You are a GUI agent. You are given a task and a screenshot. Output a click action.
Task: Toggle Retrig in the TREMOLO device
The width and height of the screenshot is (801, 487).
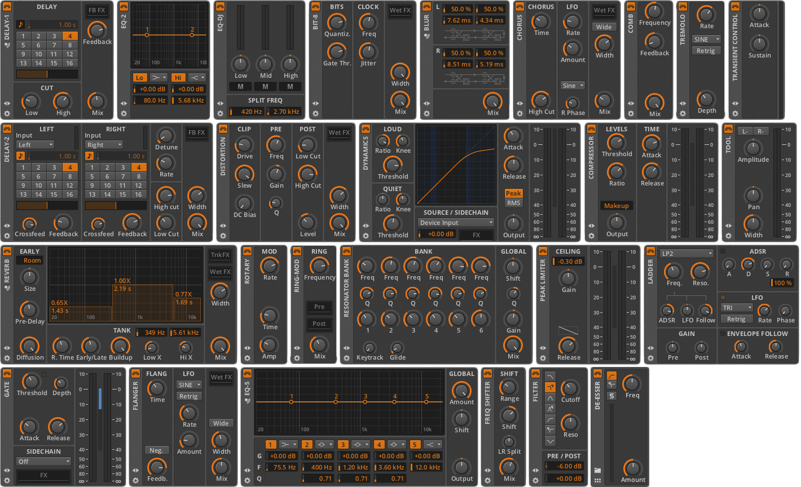(x=706, y=51)
